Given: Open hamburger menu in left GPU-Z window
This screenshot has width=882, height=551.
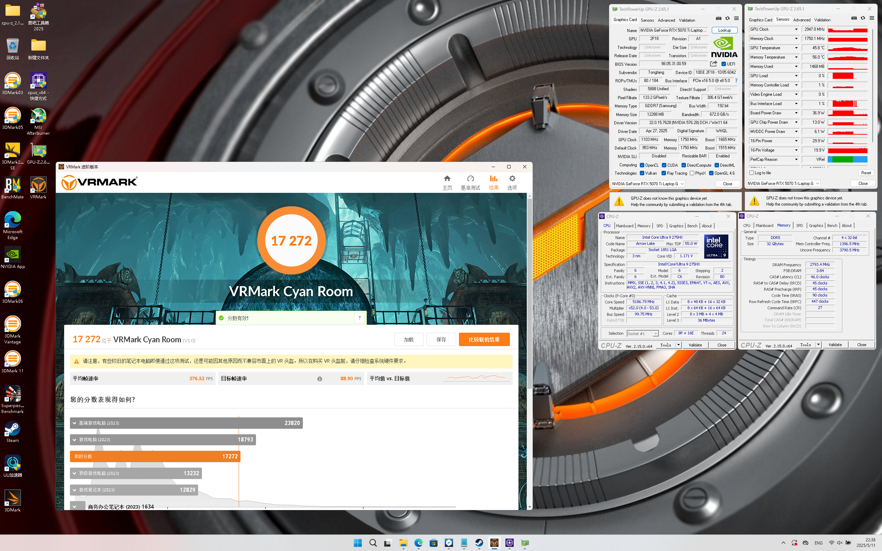Looking at the screenshot, I should (x=736, y=19).
